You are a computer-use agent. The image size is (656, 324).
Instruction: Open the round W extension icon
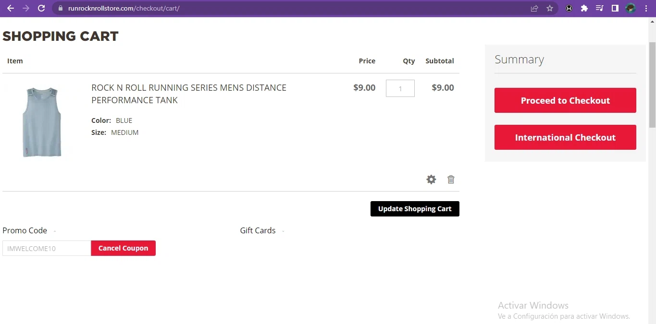pyautogui.click(x=569, y=8)
